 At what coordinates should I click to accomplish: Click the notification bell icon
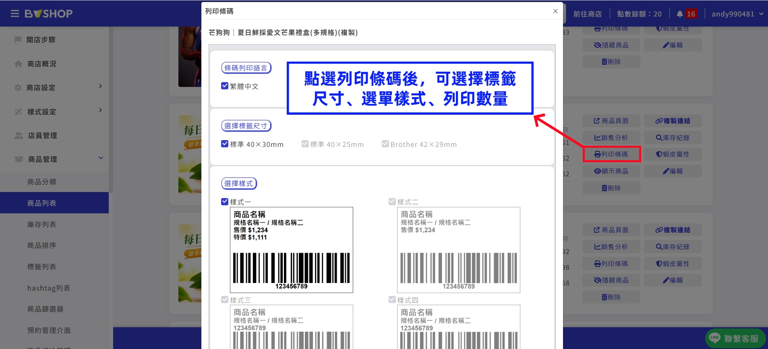[680, 14]
